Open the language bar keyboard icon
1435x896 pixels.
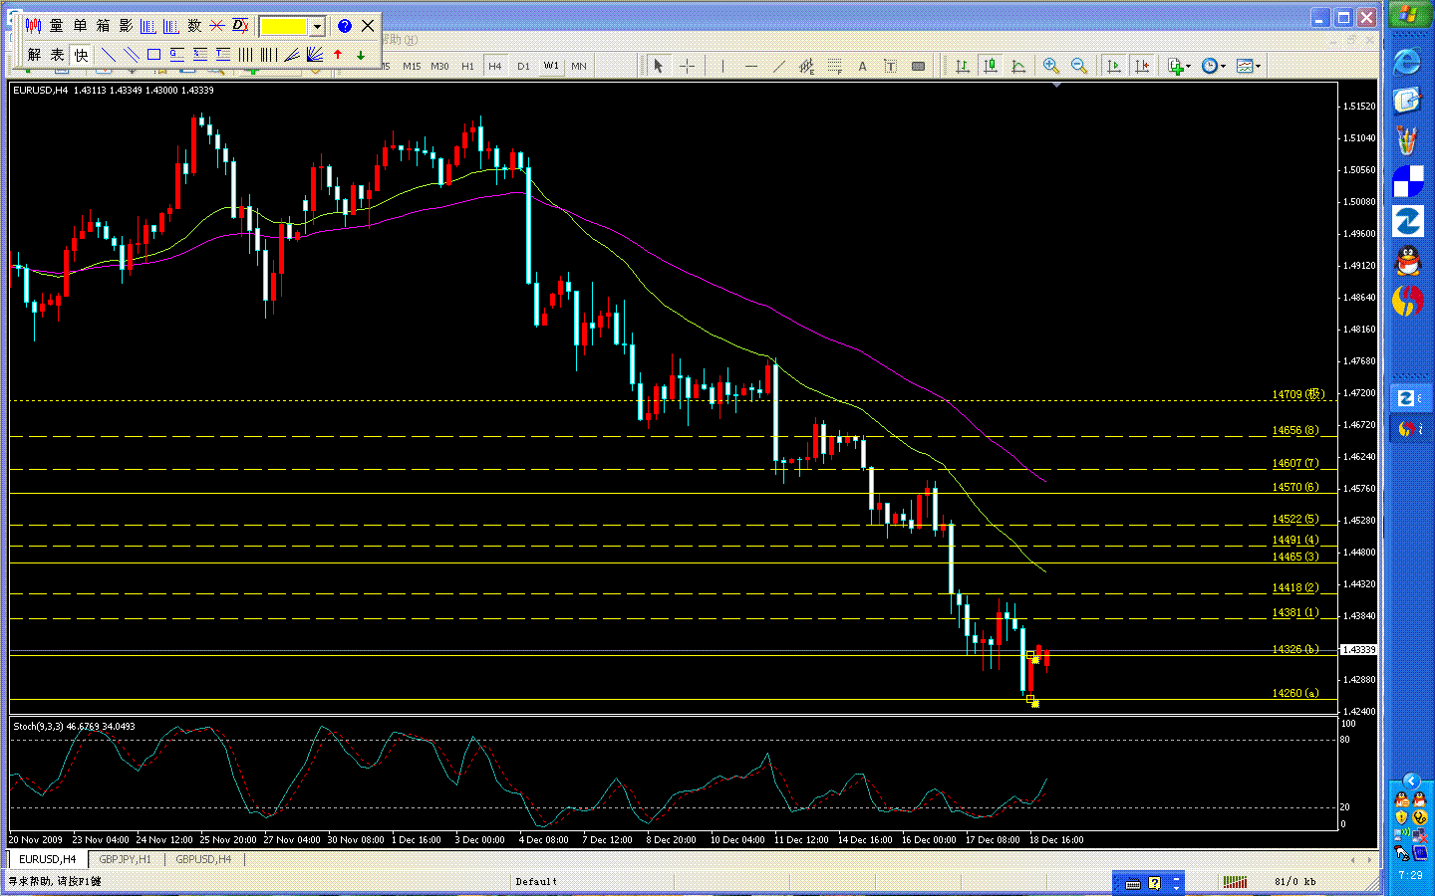pyautogui.click(x=1133, y=883)
